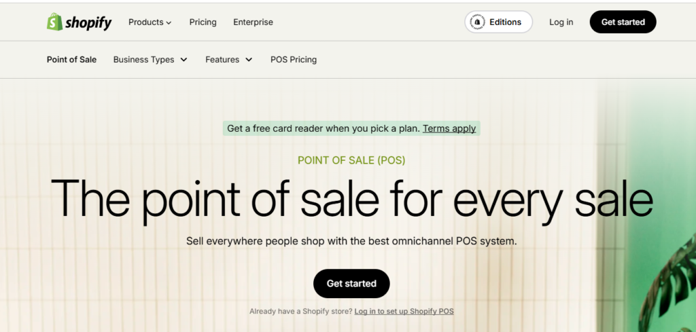
Task: Open the Terms apply link
Action: click(449, 128)
